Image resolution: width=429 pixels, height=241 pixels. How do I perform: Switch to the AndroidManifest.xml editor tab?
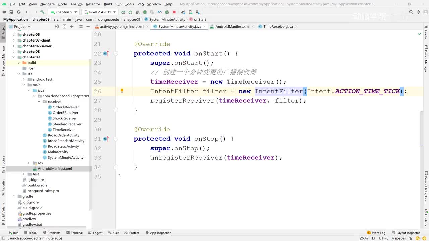click(232, 26)
